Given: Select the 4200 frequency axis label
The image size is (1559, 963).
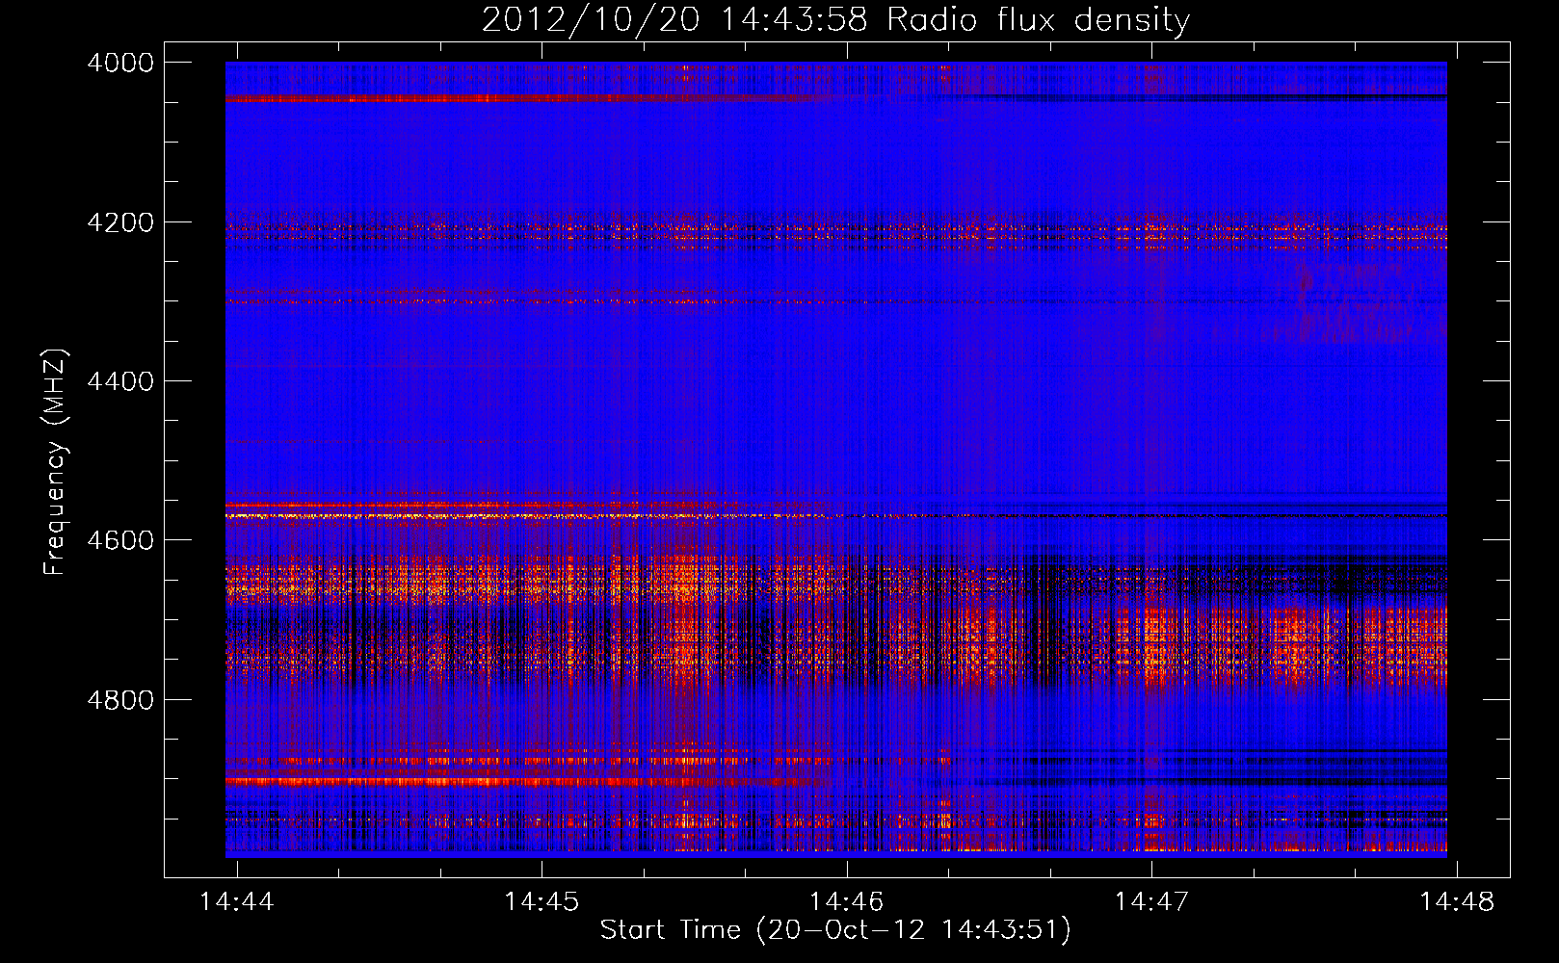Looking at the screenshot, I should [120, 222].
